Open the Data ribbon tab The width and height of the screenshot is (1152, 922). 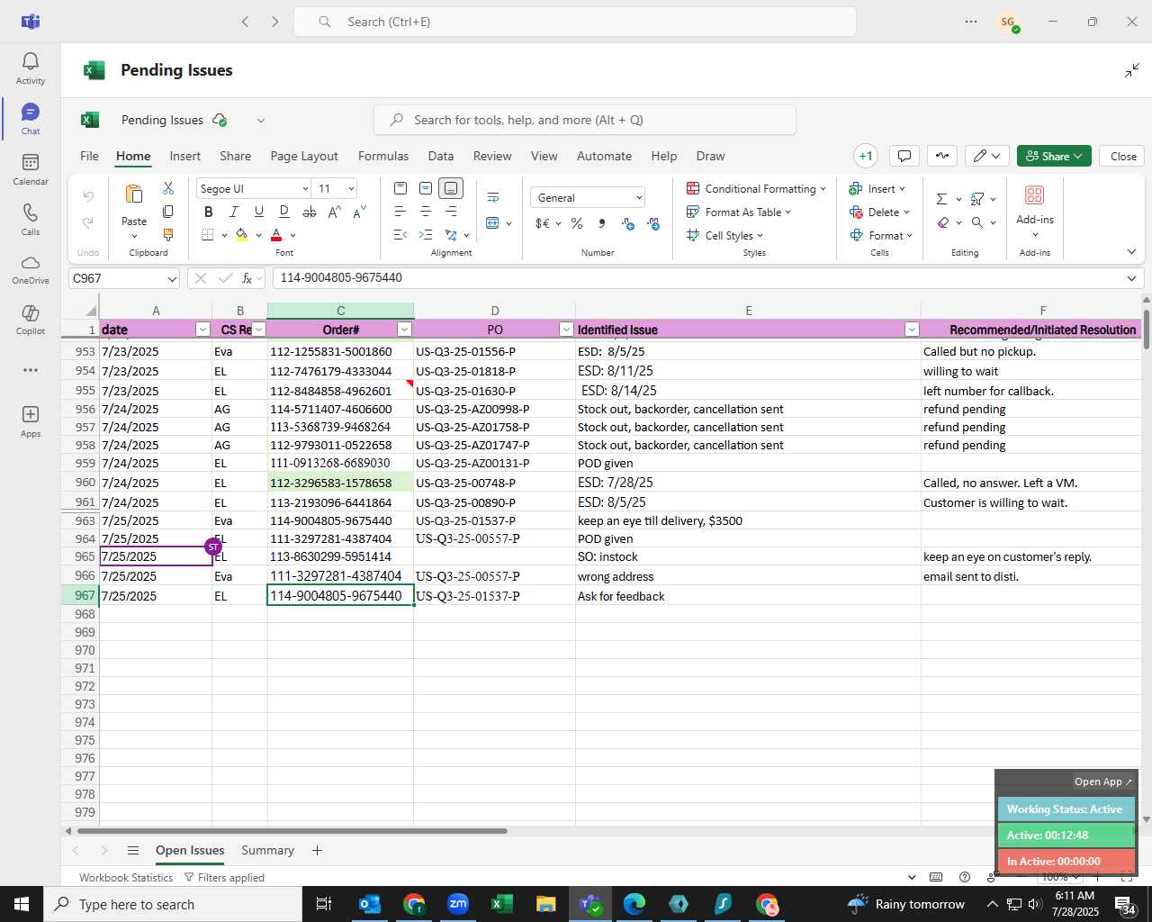441,156
